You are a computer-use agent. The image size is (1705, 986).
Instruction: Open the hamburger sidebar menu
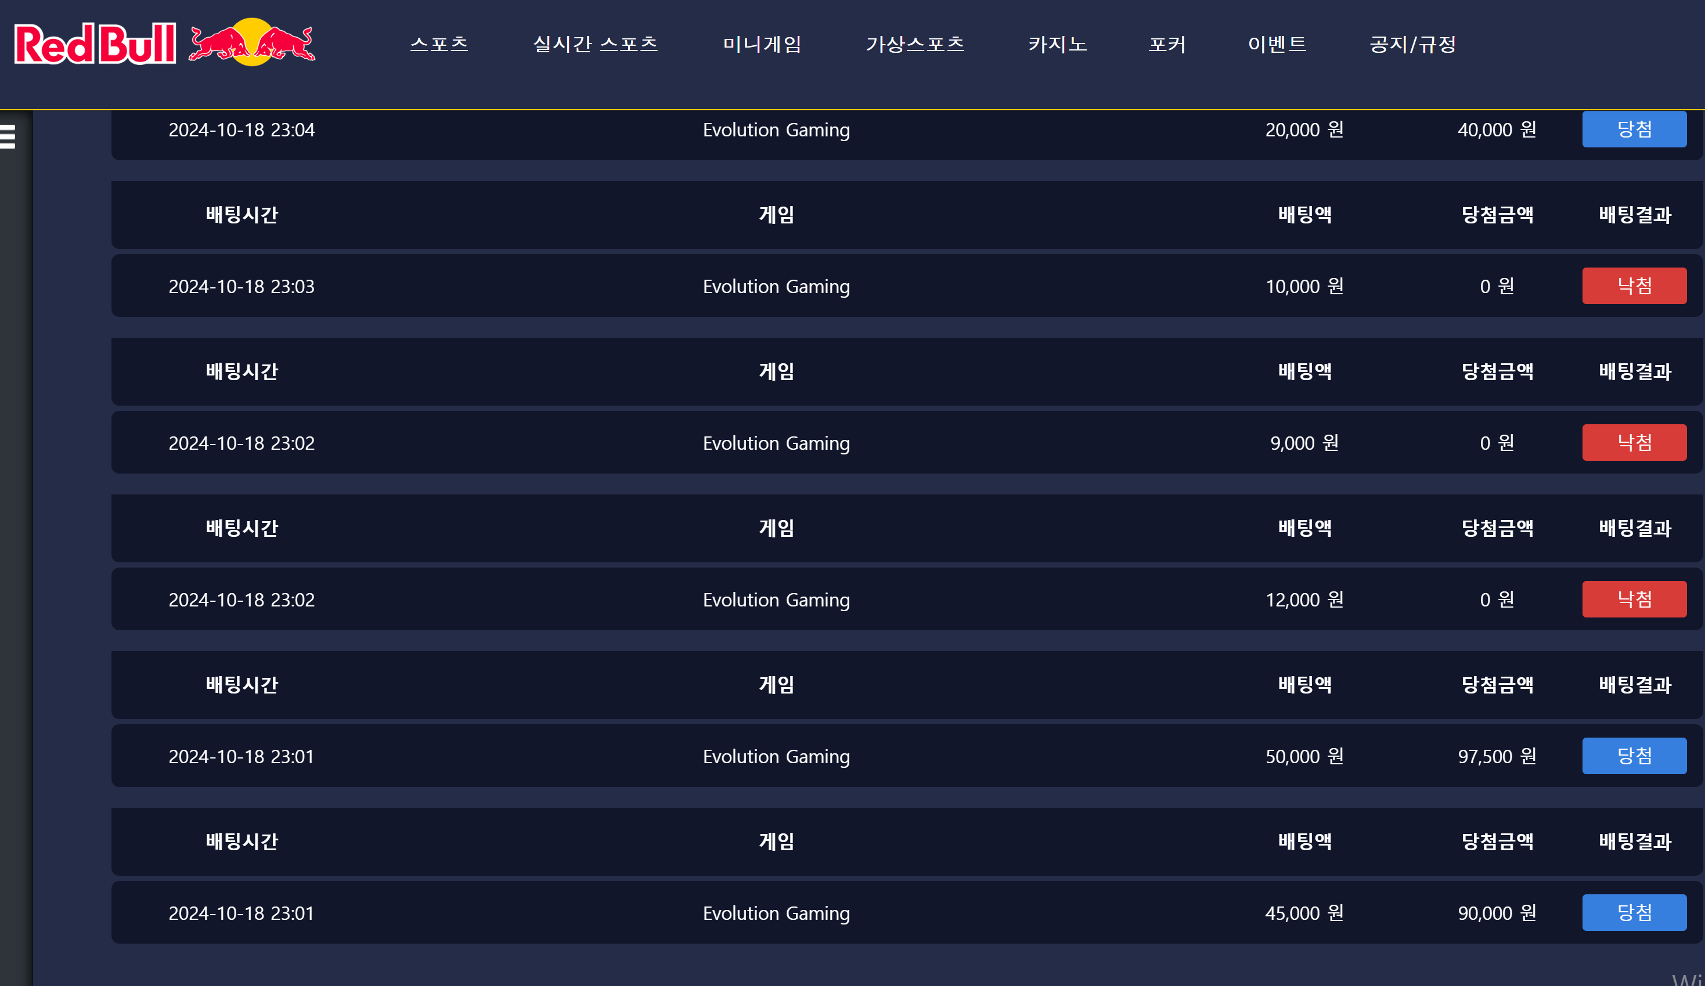click(8, 136)
